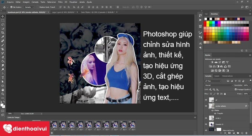Toggle visibility of the Traçado effect
Image resolution: width=252 pixels, height=136 pixels.
tap(215, 113)
